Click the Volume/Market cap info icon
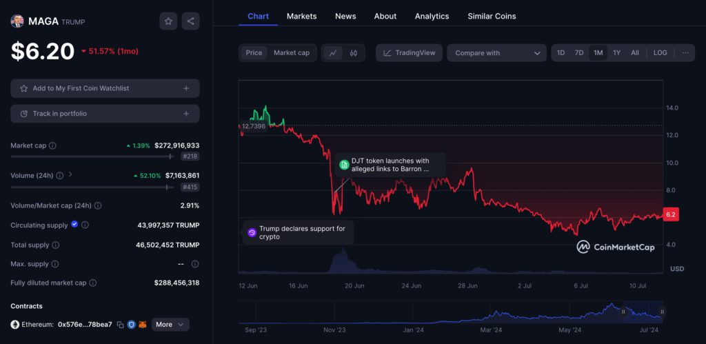The width and height of the screenshot is (706, 344). point(98,205)
